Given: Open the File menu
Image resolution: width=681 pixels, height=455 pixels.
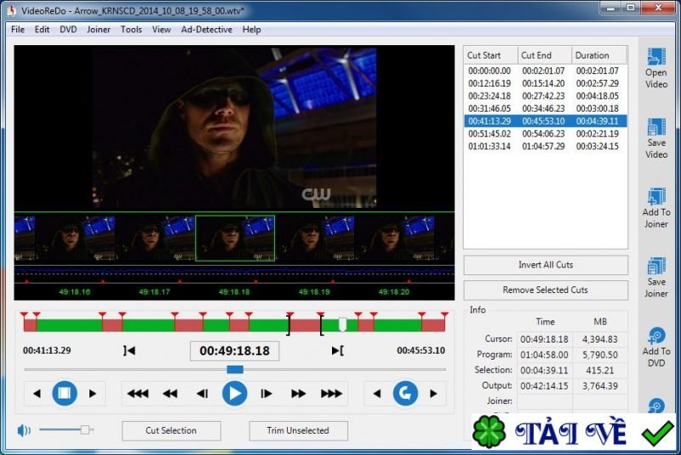Looking at the screenshot, I should pos(18,30).
